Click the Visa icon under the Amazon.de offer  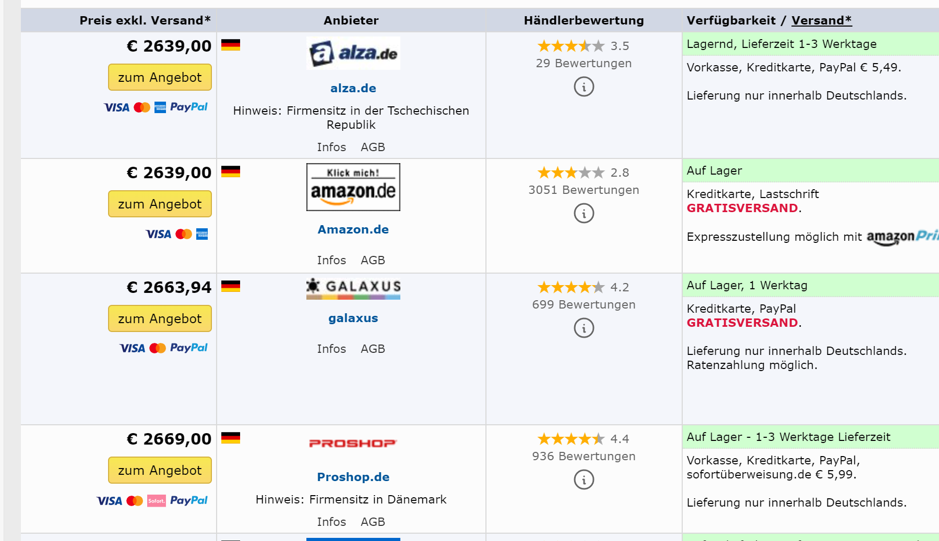[x=158, y=234]
